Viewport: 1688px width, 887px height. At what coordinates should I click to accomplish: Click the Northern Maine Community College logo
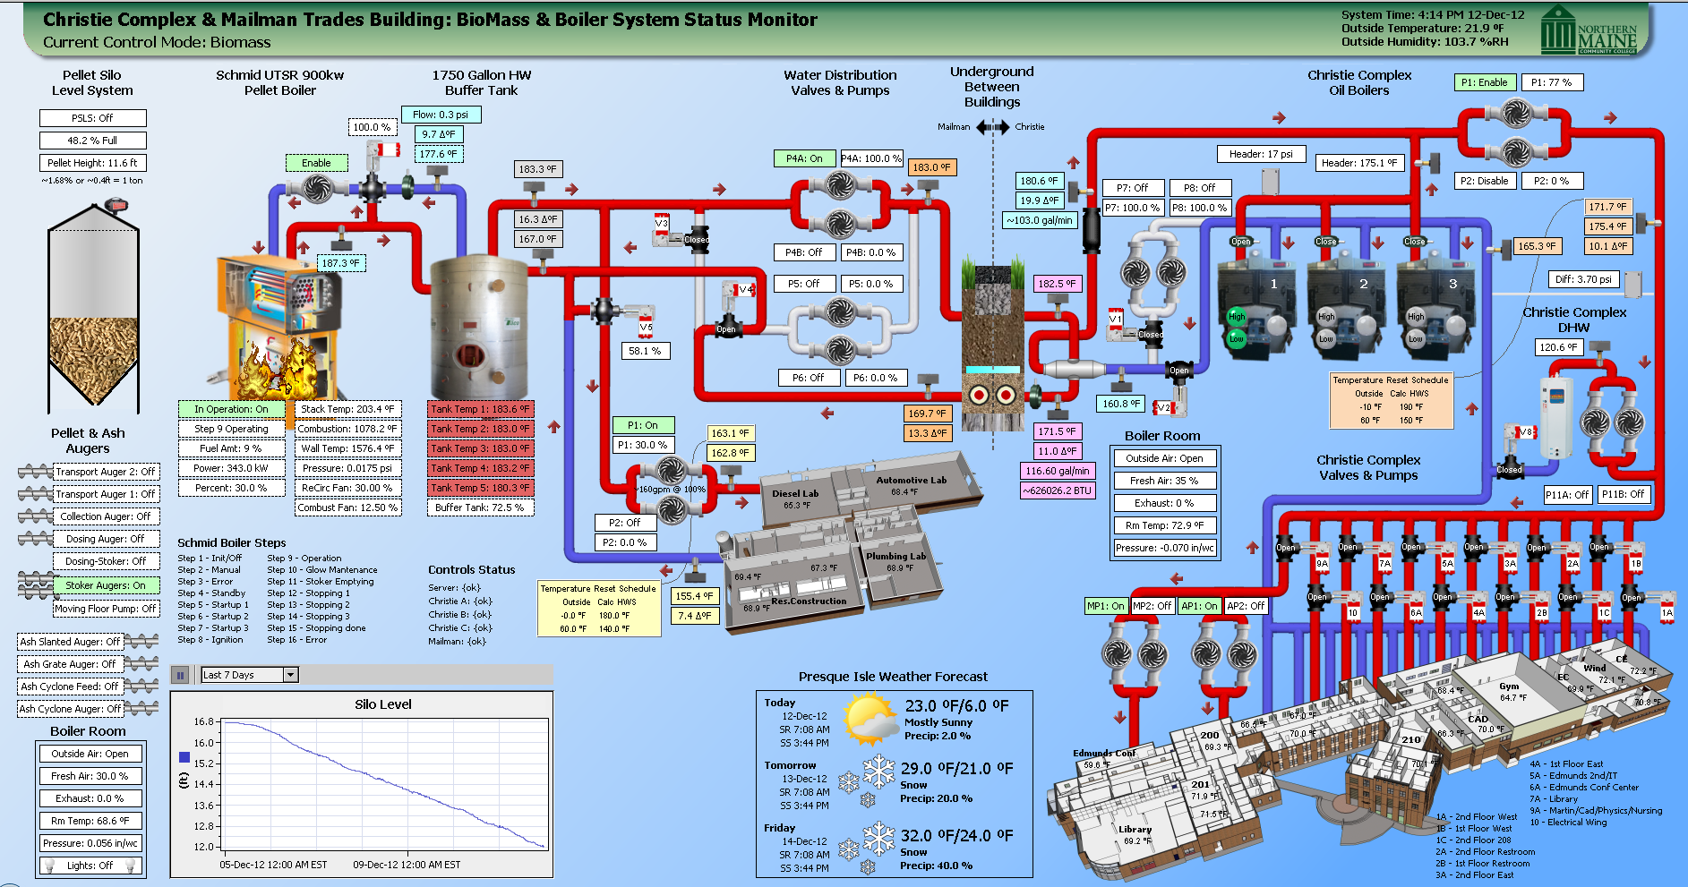click(x=1589, y=31)
